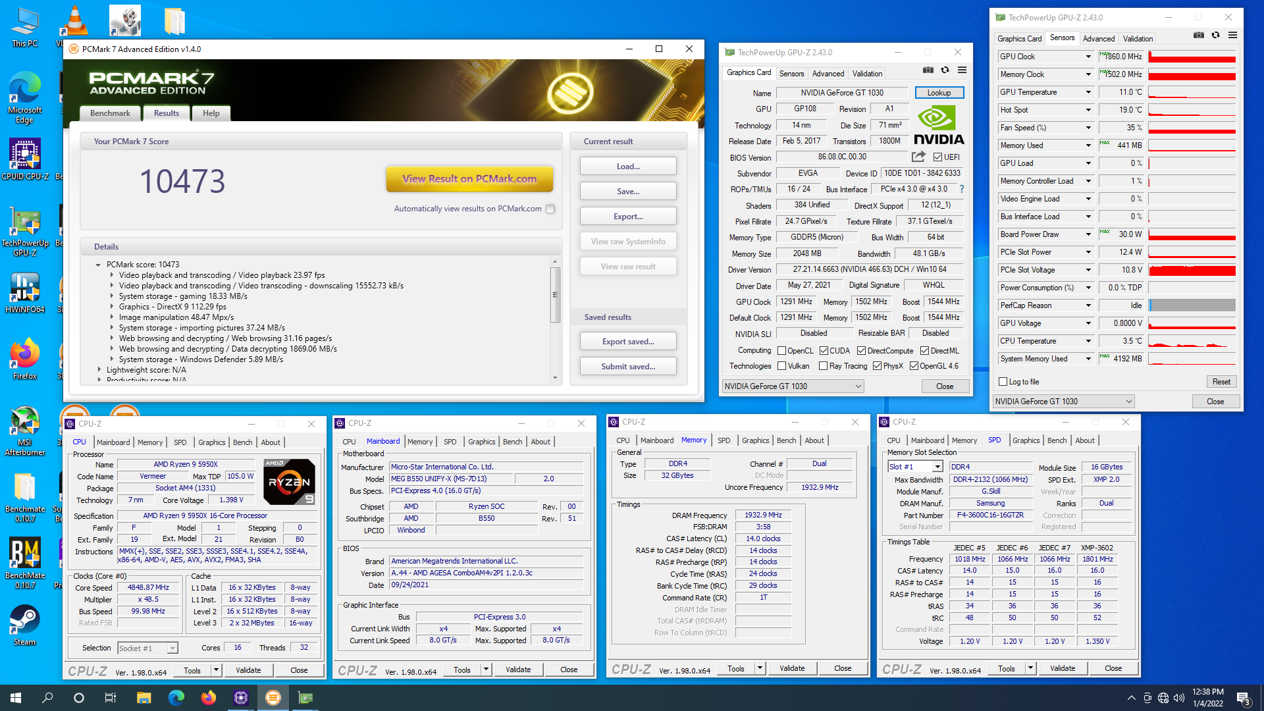The image size is (1264, 711).
Task: Click refresh icon in GPU-Z Sensors window
Action: (x=1215, y=36)
